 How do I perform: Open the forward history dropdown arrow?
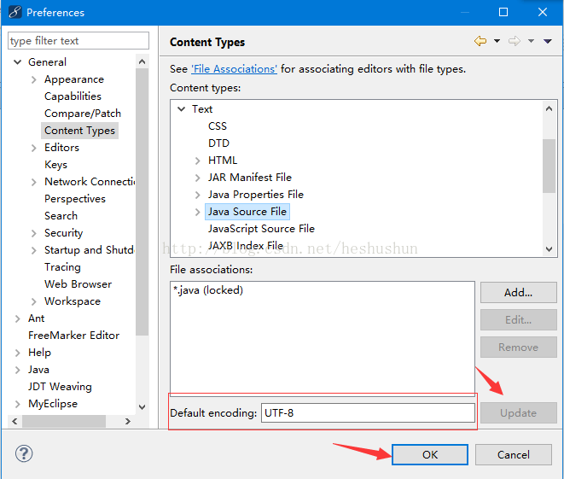(531, 41)
